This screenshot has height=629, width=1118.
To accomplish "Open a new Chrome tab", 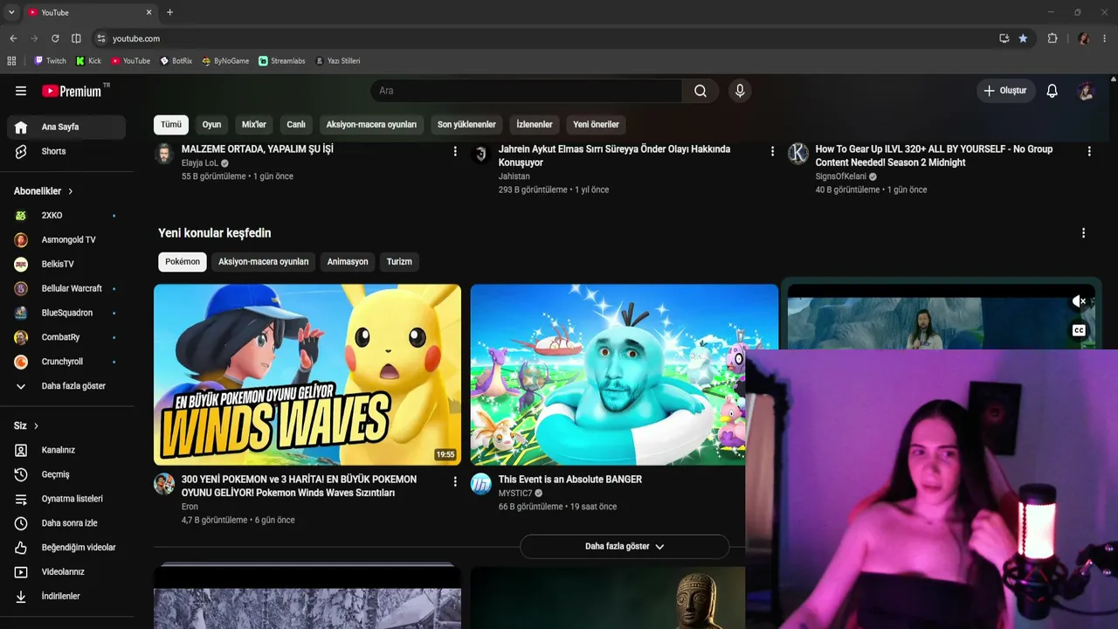I will pos(170,12).
